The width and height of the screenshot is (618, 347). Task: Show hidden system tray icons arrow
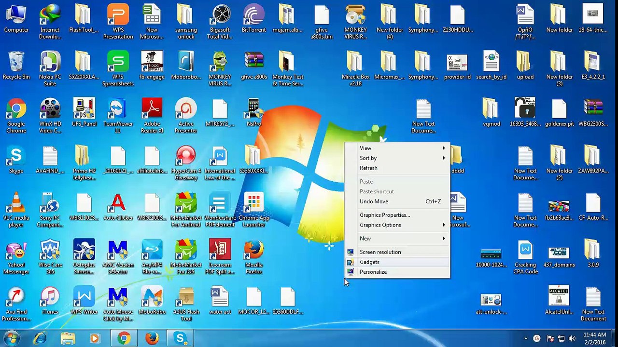tap(526, 338)
